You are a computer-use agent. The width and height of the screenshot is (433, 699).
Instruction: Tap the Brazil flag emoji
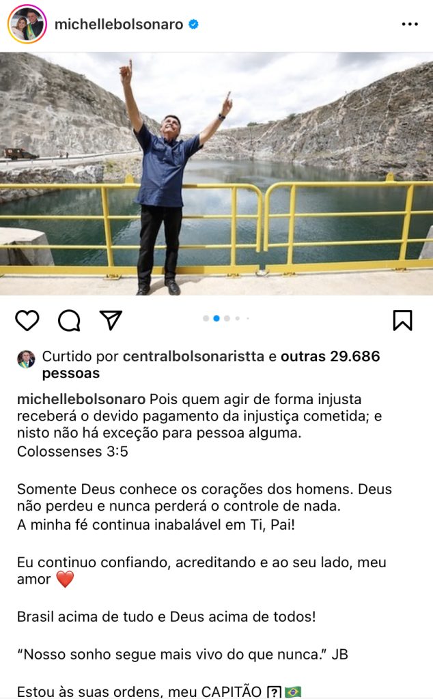292,691
